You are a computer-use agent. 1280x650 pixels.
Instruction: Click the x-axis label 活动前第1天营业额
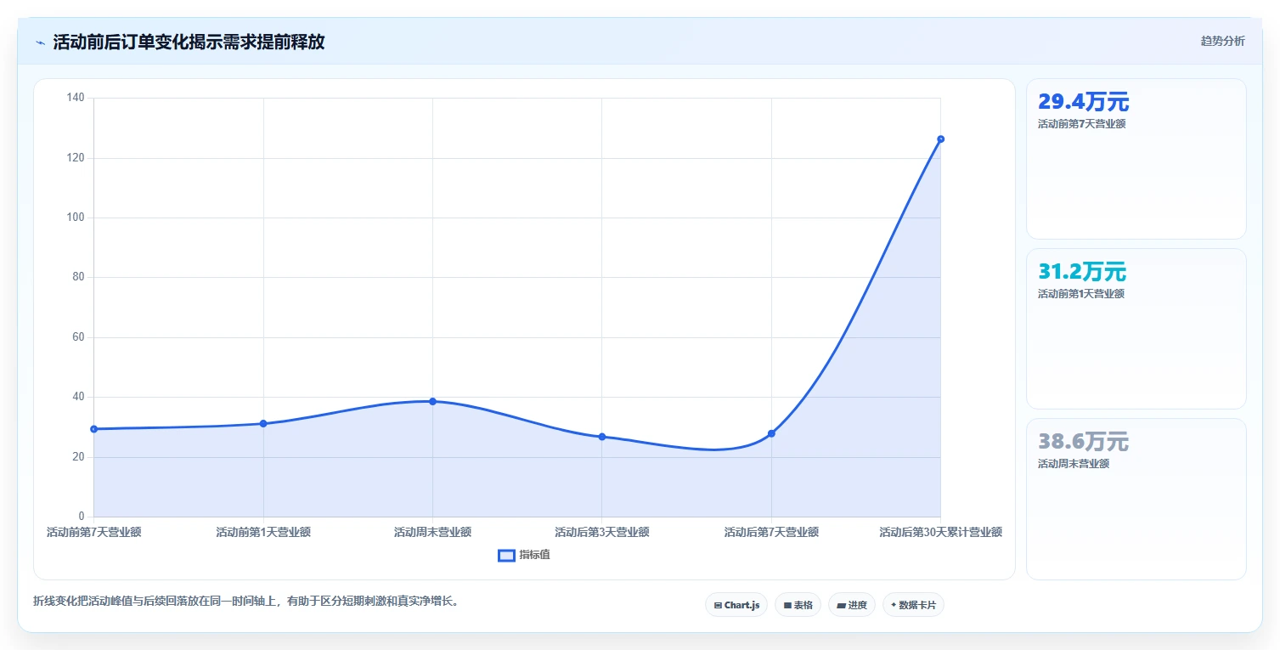(263, 533)
